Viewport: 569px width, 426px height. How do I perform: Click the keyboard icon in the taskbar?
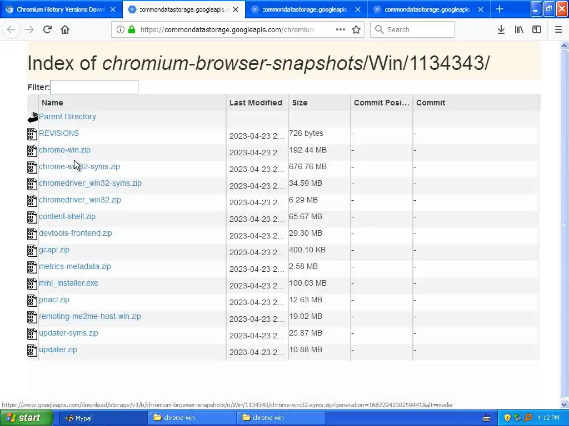pos(487,418)
